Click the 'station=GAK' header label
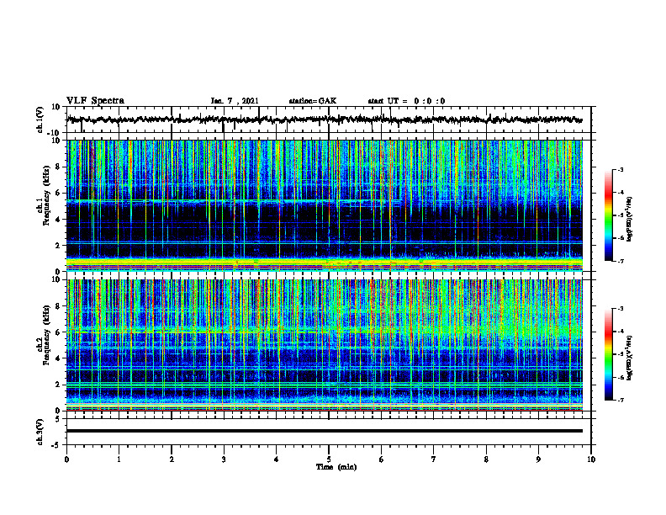The image size is (666, 515). (313, 101)
